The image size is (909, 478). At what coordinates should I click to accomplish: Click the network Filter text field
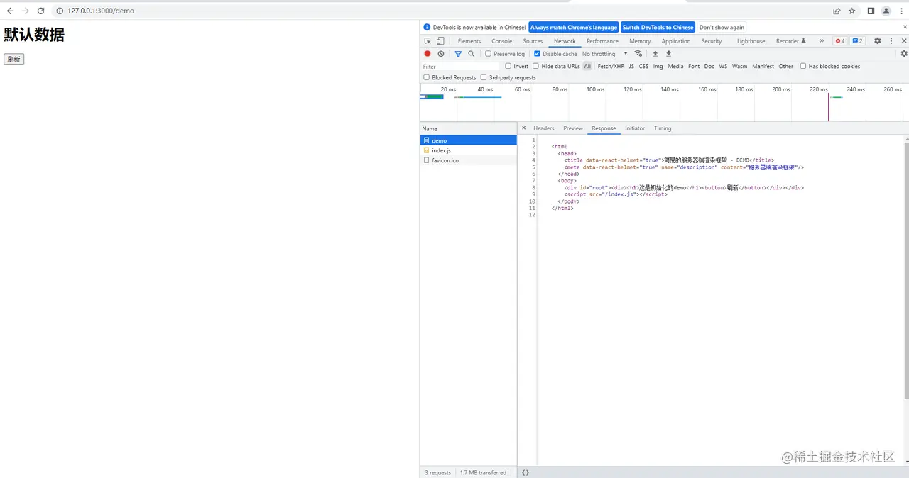[x=460, y=67]
